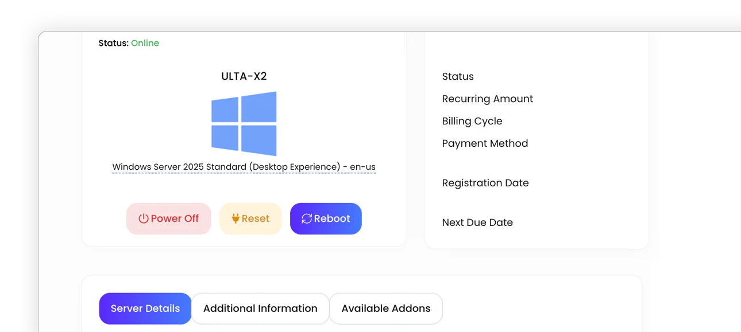Click the plug icon inside Reset button
The image size is (741, 332).
(x=237, y=218)
